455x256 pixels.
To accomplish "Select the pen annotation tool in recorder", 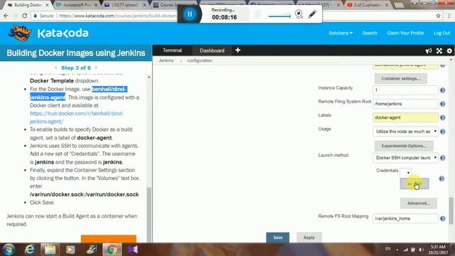I will coord(313,14).
